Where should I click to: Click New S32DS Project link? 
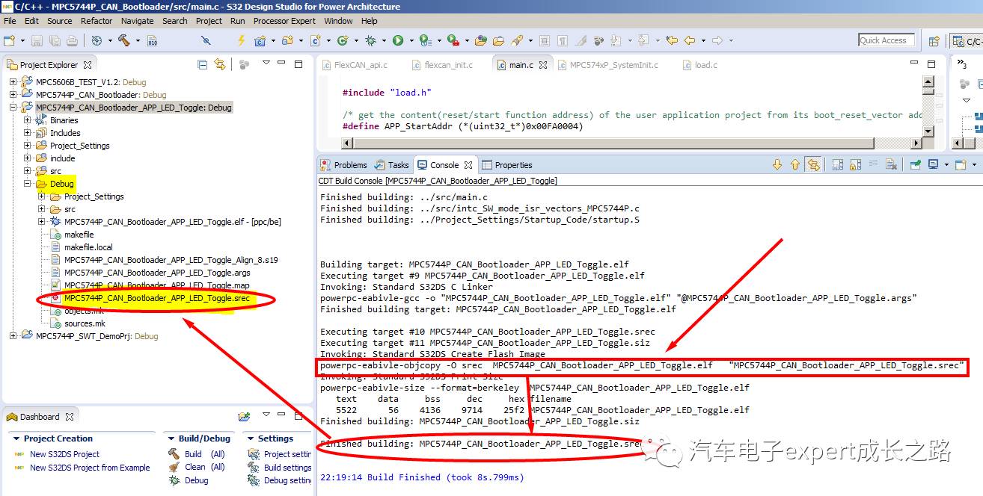point(64,454)
